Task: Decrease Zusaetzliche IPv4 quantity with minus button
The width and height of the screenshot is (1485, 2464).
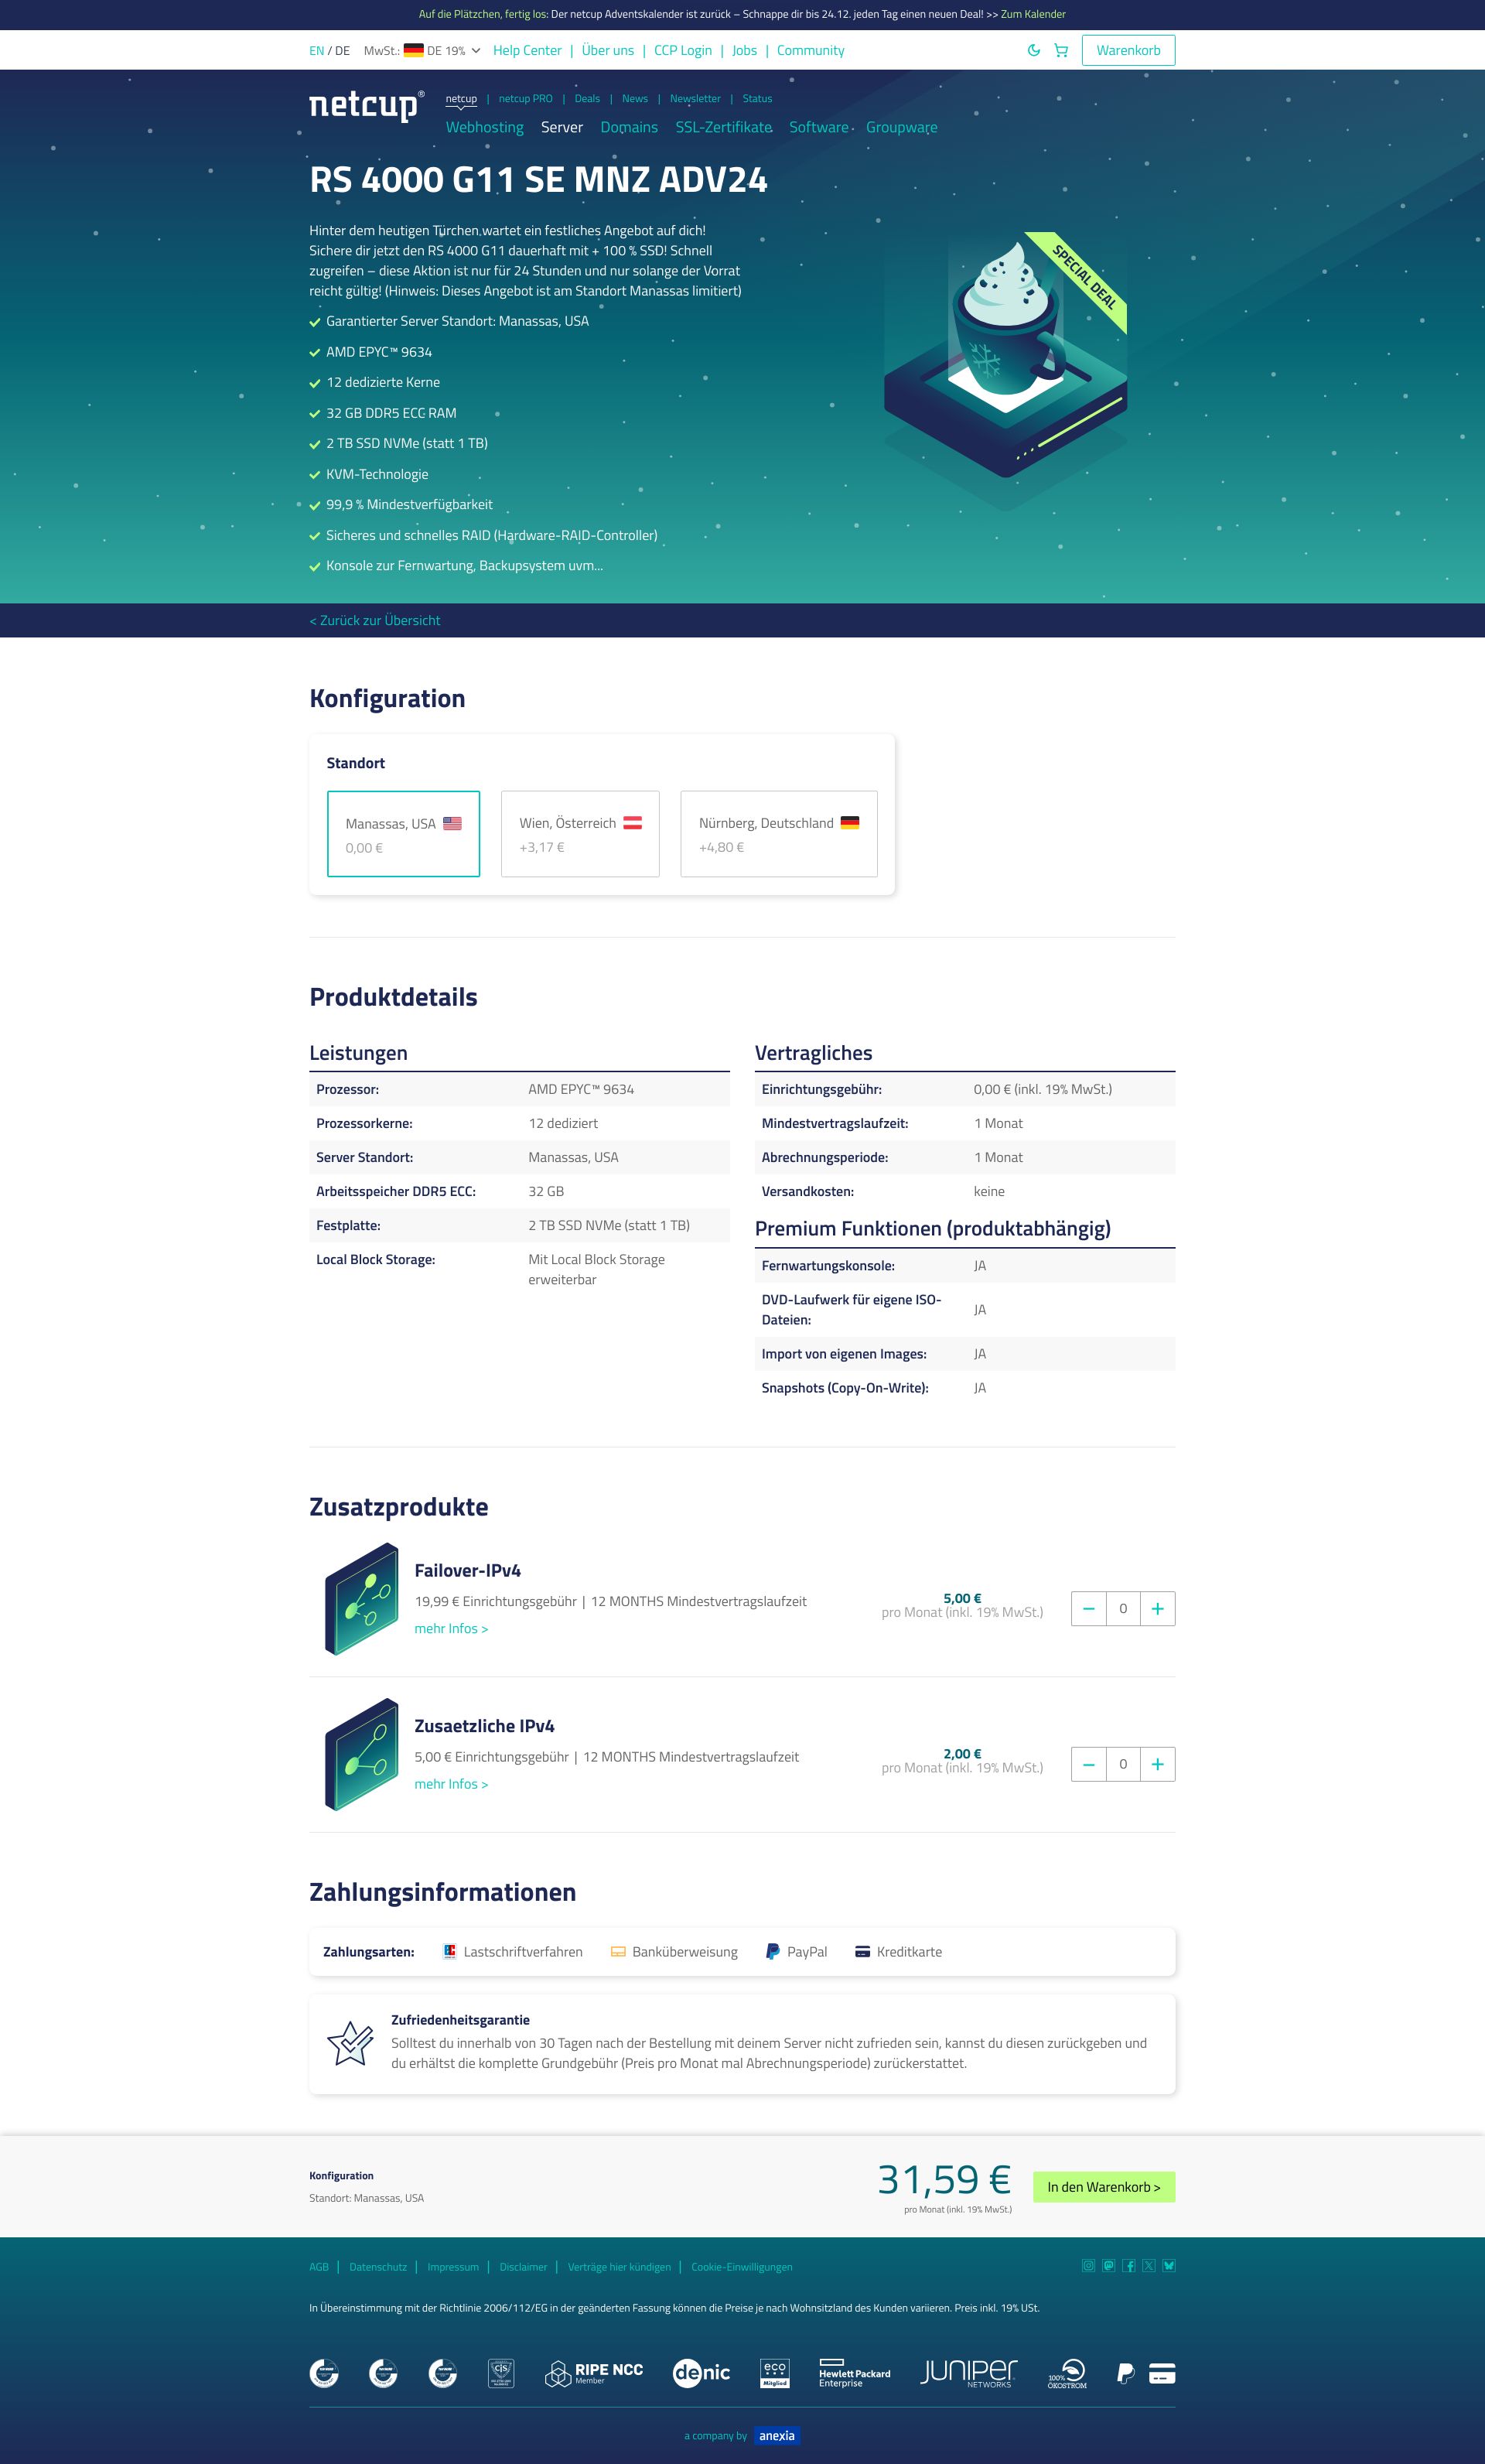Action: coord(1089,1763)
